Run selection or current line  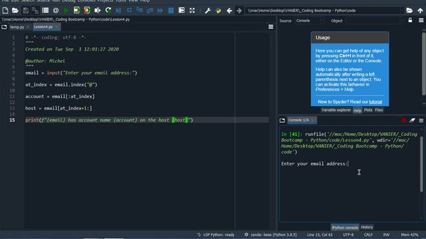97,11
